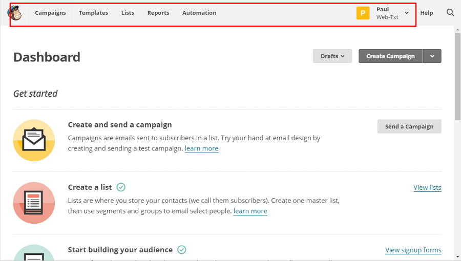Click the Send a Campaign button
This screenshot has height=261, width=461.
click(x=409, y=126)
